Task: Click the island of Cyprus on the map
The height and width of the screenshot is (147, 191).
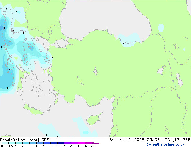Action: point(94,119)
